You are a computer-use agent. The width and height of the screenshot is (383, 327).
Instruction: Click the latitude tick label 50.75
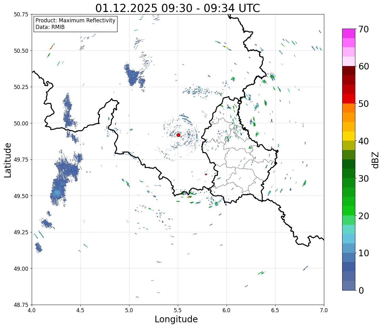(x=21, y=14)
